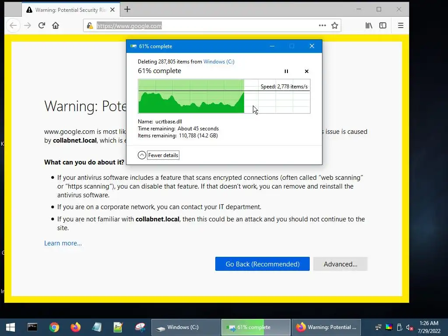448x336 pixels.
Task: Close the Warning: Potential Security Risk tab
Action: pyautogui.click(x=112, y=10)
